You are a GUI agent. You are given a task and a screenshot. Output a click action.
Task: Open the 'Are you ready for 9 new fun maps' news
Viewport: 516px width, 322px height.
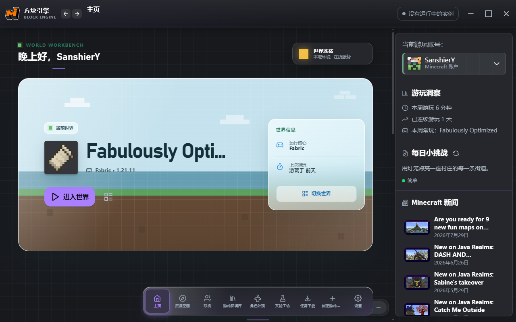coord(454,227)
